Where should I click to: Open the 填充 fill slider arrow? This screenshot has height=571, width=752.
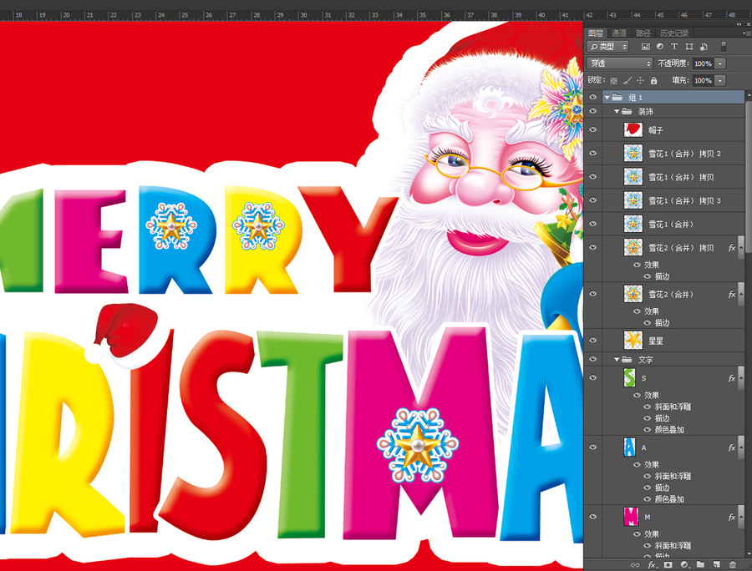point(720,80)
